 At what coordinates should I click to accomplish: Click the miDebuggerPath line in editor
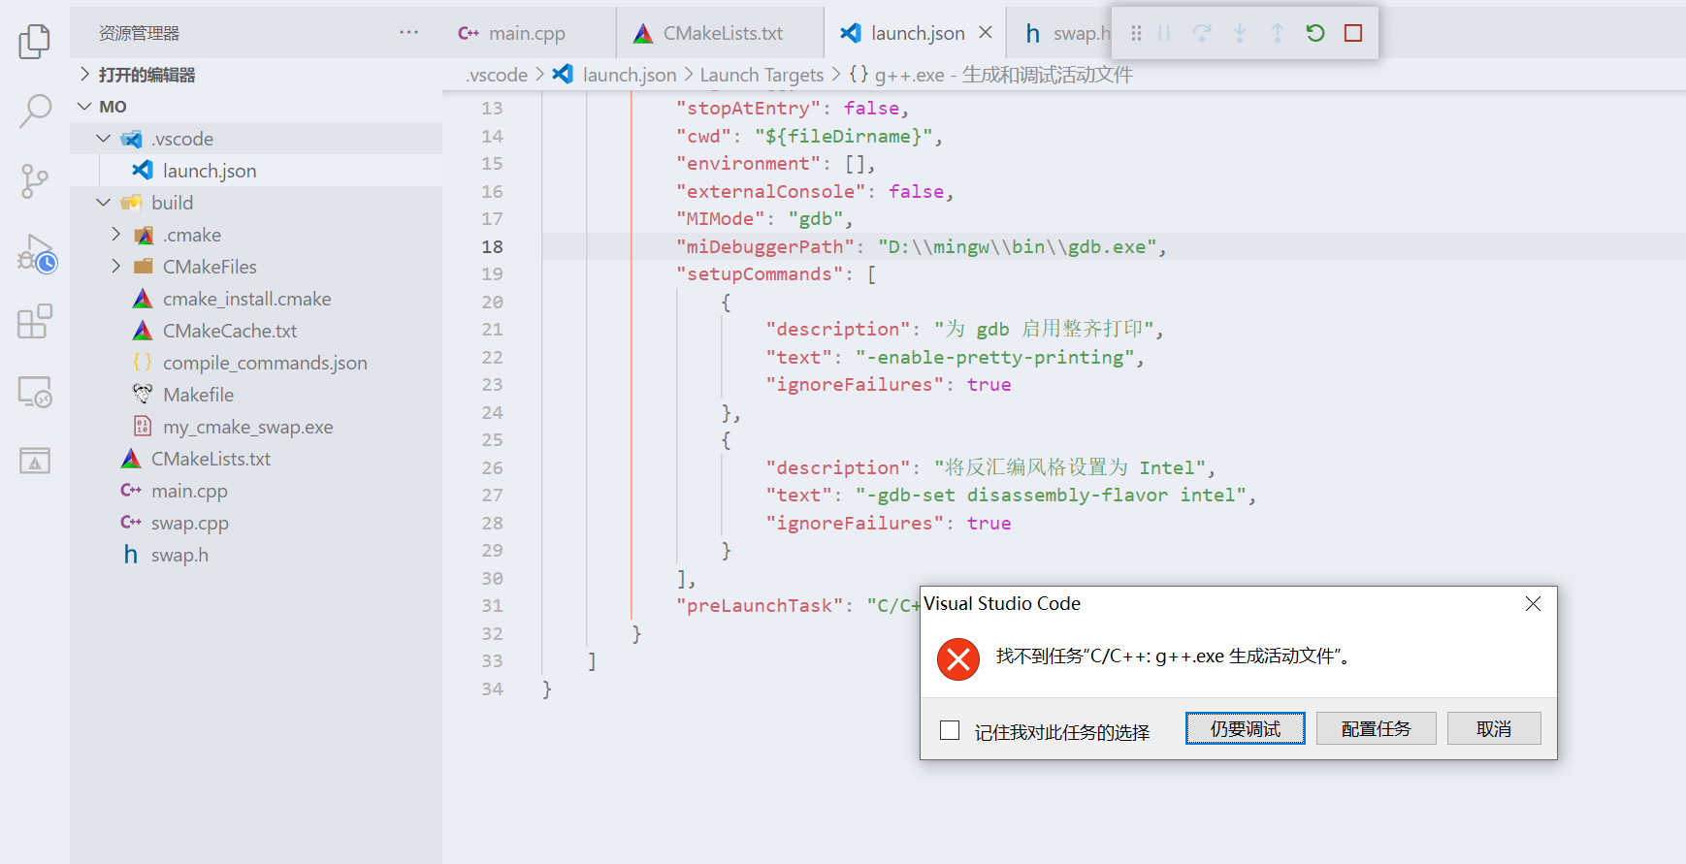pyautogui.click(x=1064, y=246)
